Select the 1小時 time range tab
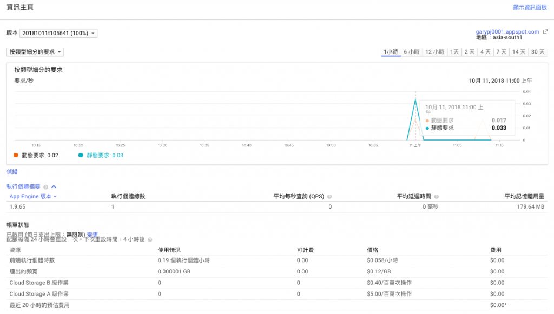The image size is (554, 314). [391, 52]
